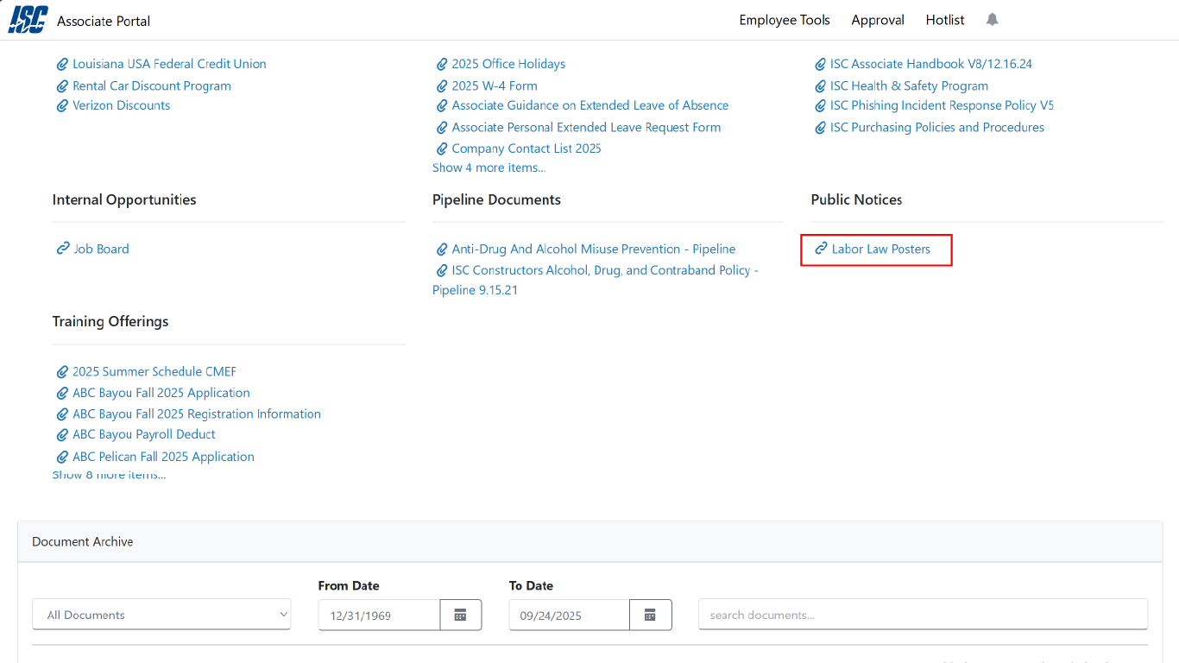This screenshot has height=663, width=1179.
Task: Open the Approval menu
Action: (877, 20)
